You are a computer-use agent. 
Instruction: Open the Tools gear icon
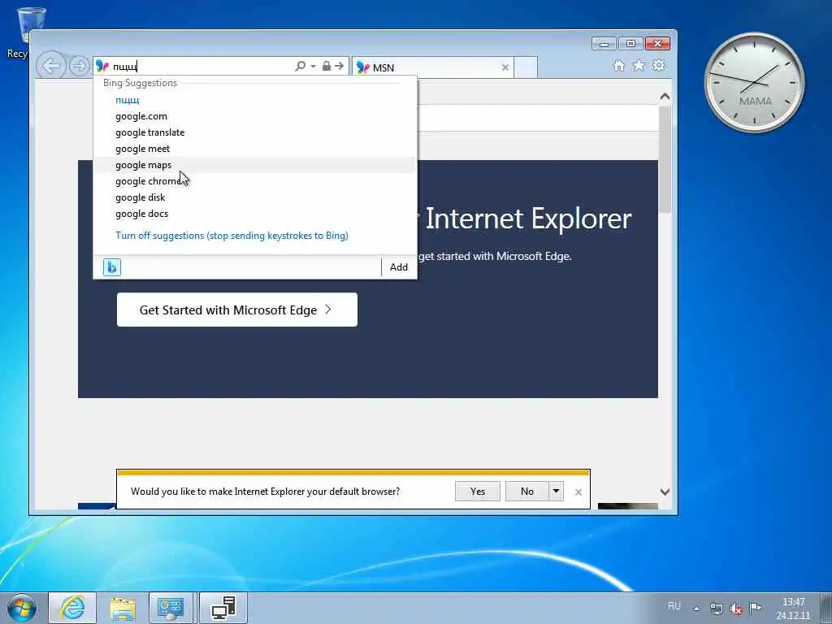[658, 65]
